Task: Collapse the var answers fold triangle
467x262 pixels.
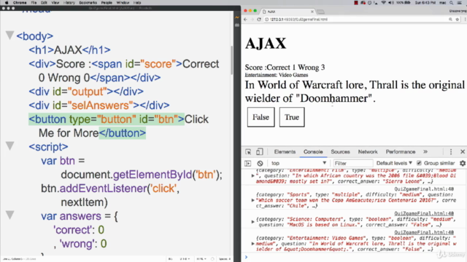Action: tap(9, 215)
